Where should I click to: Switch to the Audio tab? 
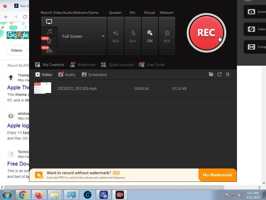pos(67,75)
